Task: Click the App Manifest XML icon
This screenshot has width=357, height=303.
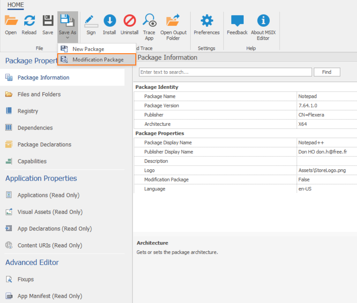Action: pos(9,296)
